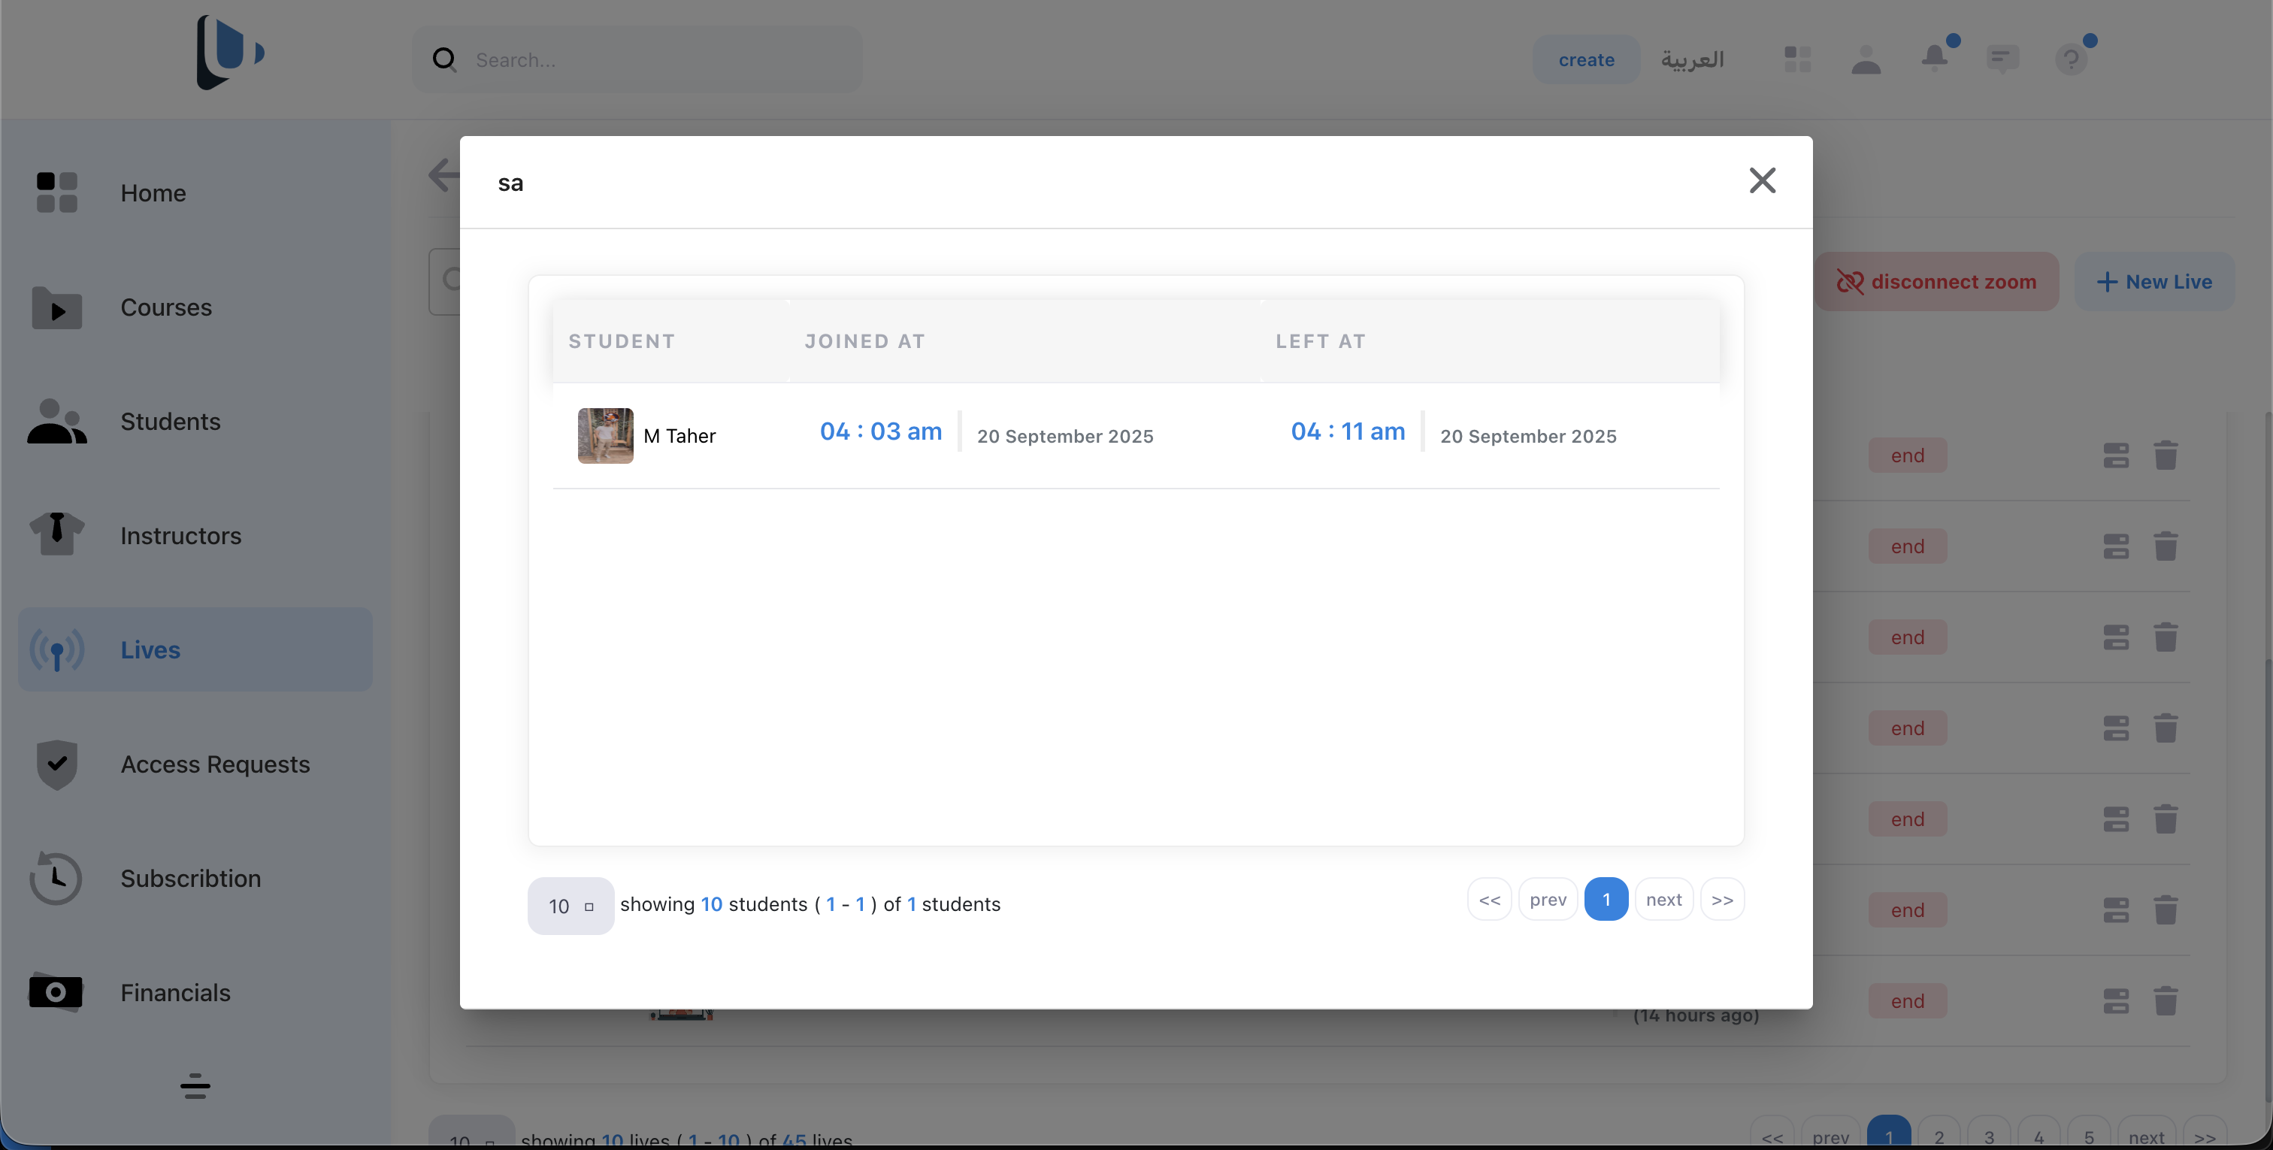
Task: Click the disconnect zoom button
Action: coord(1937,282)
